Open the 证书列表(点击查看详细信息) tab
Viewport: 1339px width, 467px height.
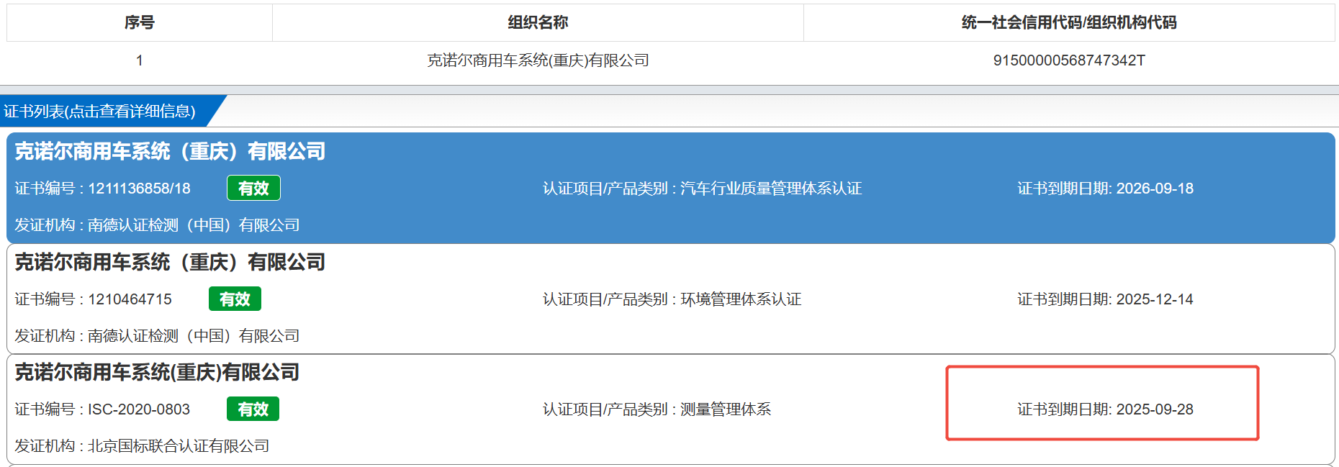(100, 111)
